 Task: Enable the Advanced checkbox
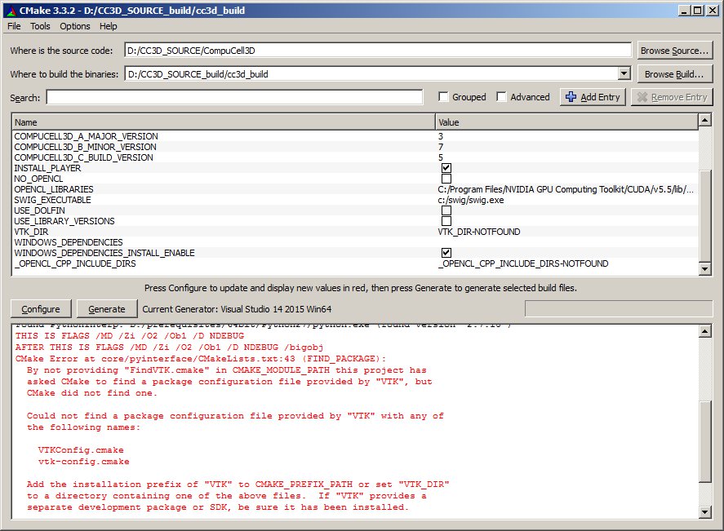(502, 97)
